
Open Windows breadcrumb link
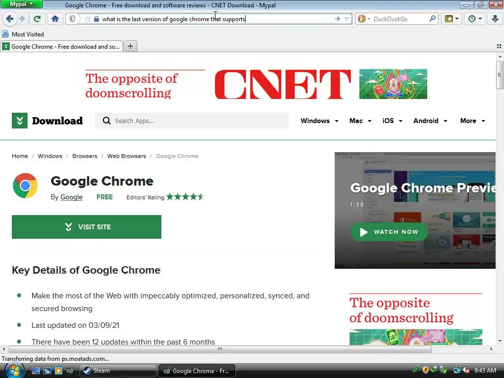[x=50, y=156]
